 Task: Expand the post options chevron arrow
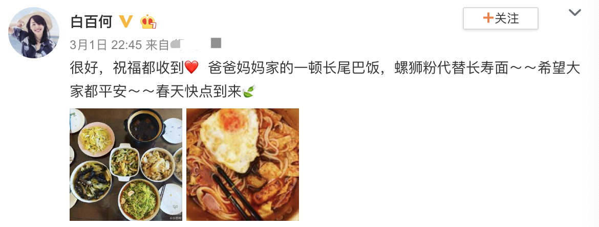(574, 13)
